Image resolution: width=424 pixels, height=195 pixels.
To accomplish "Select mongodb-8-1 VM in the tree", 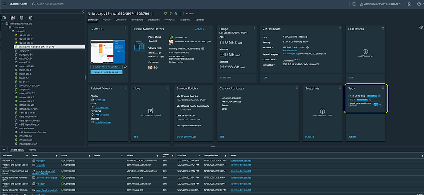I will click(x=25, y=54).
